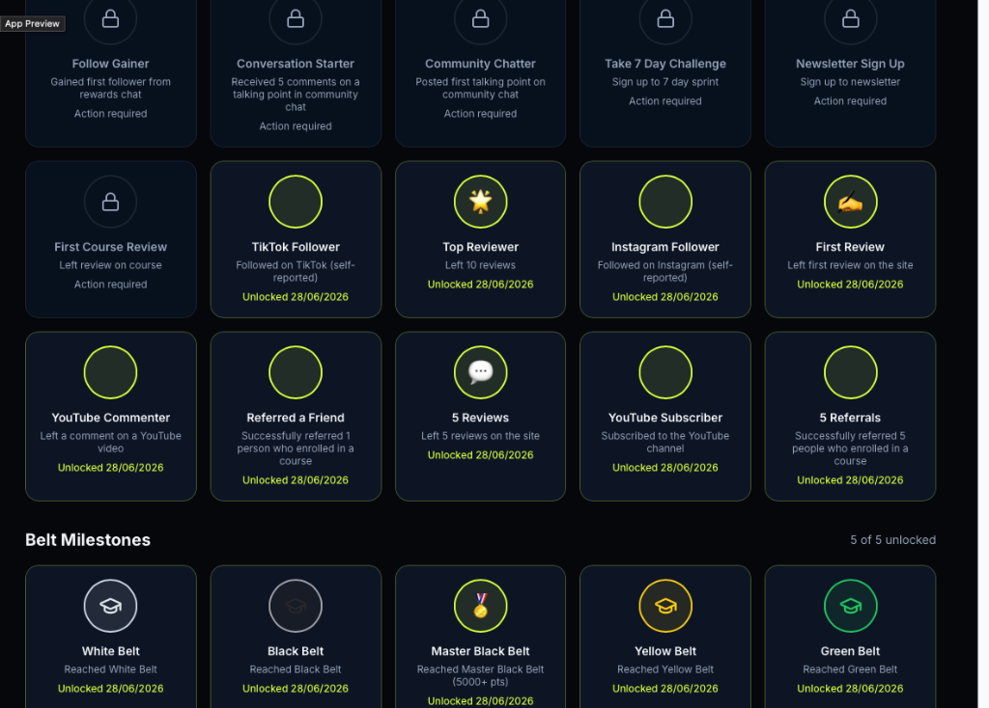
Task: Click the lock icon on Follow Gainer card
Action: [x=110, y=19]
